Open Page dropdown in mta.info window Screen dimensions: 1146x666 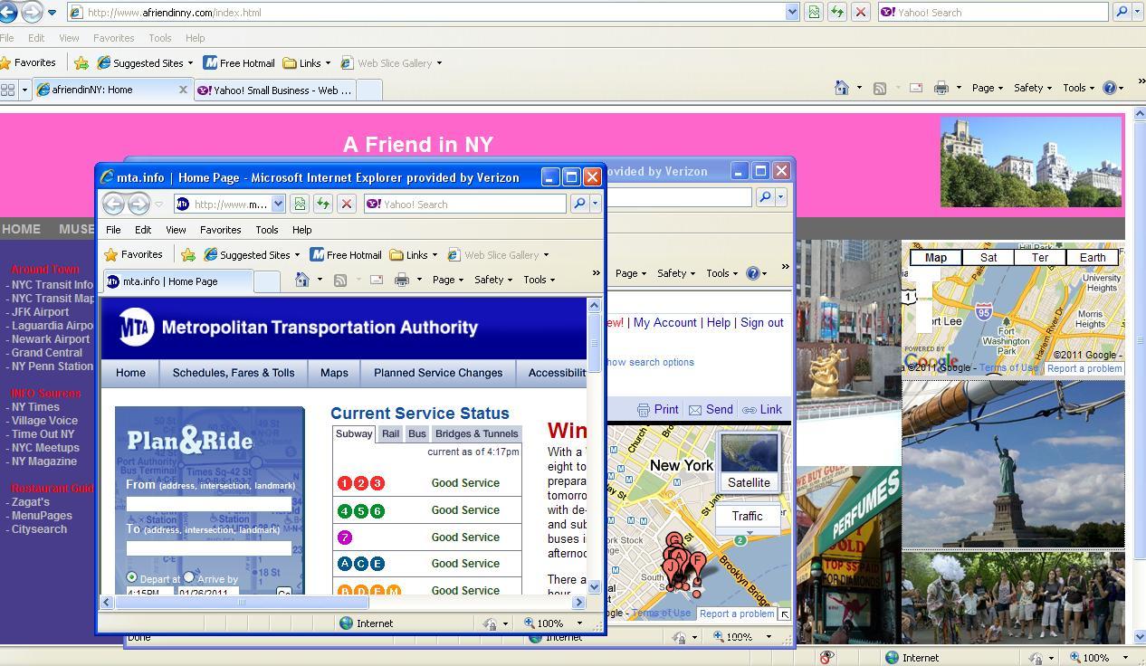[448, 280]
